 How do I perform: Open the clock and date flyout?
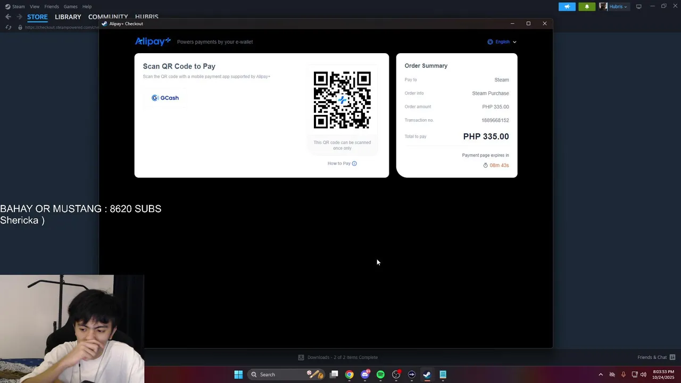tap(663, 374)
